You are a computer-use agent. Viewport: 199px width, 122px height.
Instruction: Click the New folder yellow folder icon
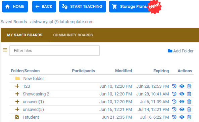click(17, 78)
